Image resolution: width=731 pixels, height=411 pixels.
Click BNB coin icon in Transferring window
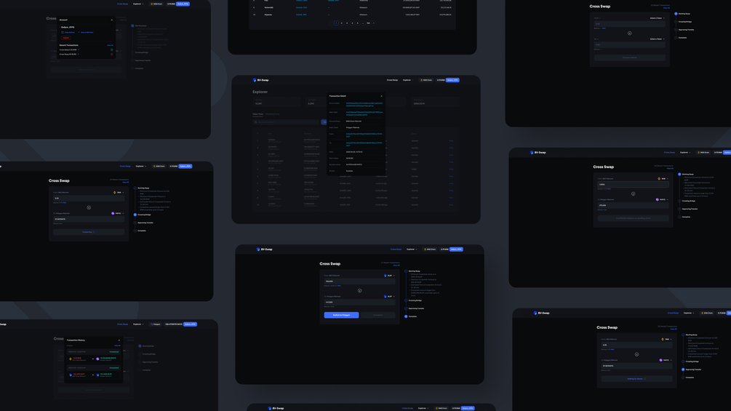(x=115, y=193)
